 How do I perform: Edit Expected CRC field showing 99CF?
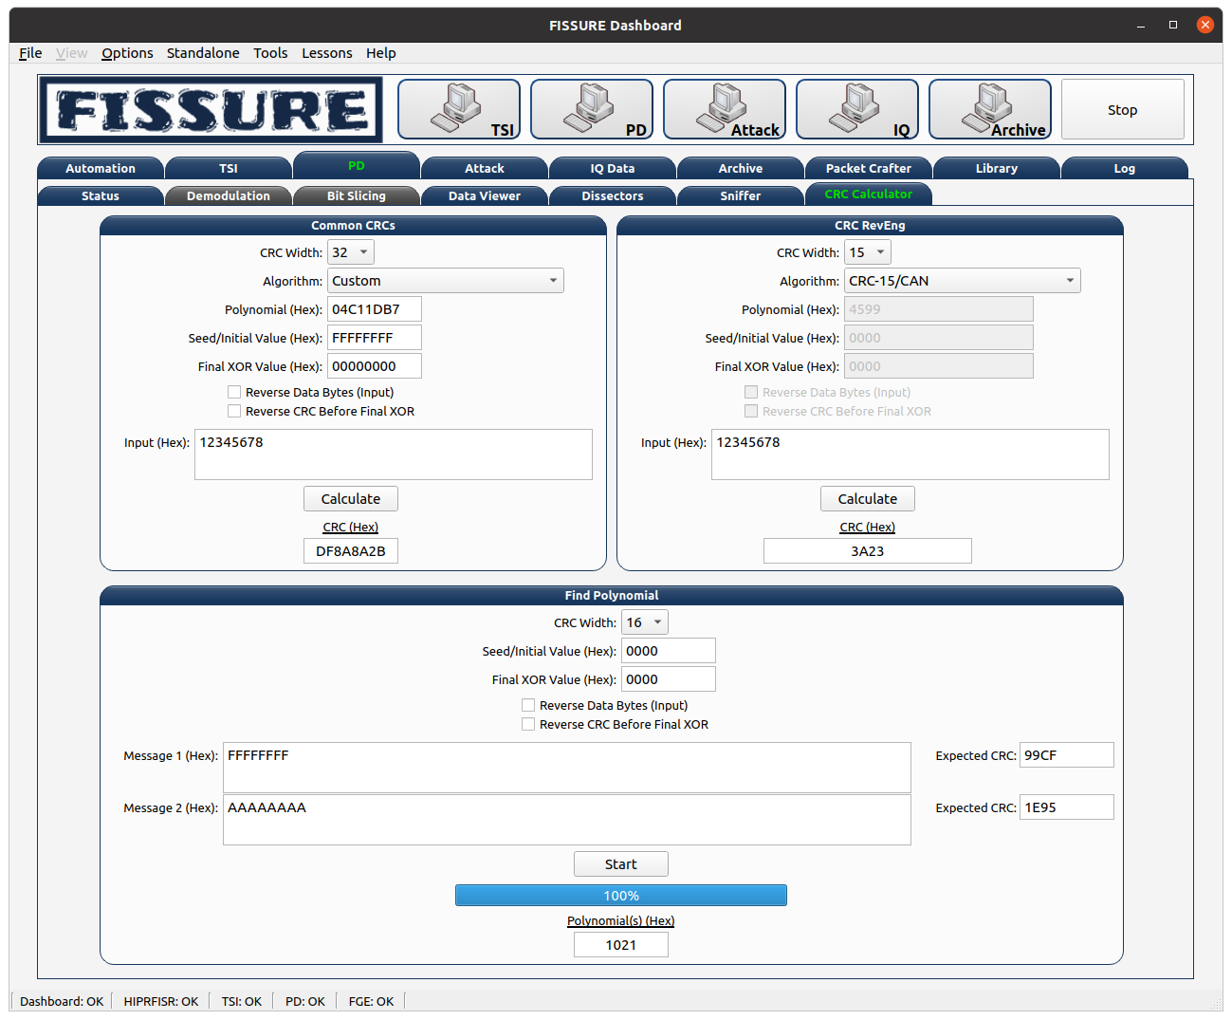[1067, 755]
